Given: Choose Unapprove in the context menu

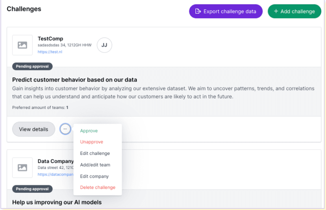Looking at the screenshot, I should [92, 142].
